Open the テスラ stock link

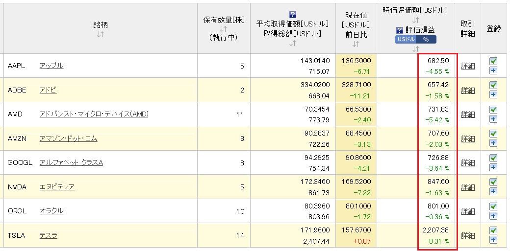pyautogui.click(x=49, y=235)
